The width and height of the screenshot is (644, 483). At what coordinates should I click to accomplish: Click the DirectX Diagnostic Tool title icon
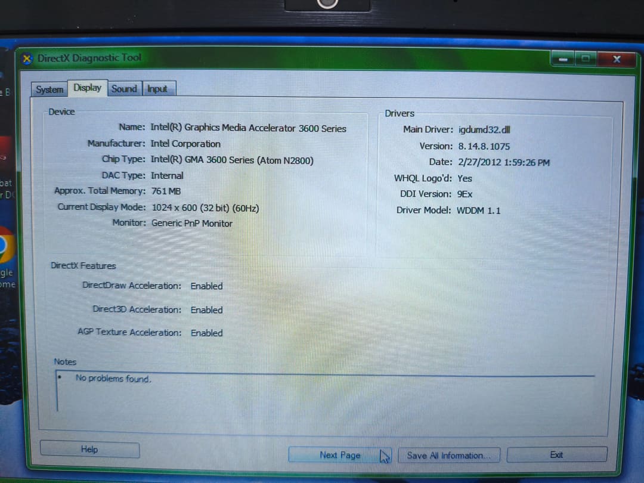[27, 58]
